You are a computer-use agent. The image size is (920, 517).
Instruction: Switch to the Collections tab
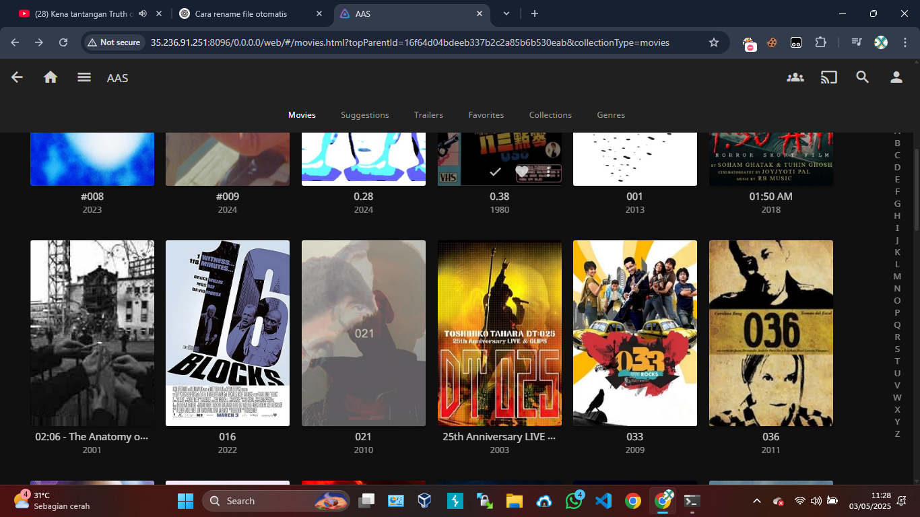[x=550, y=115]
